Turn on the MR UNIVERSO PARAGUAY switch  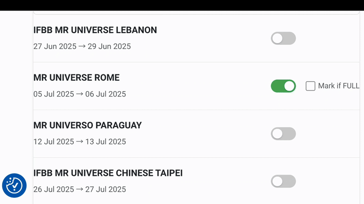(x=283, y=134)
